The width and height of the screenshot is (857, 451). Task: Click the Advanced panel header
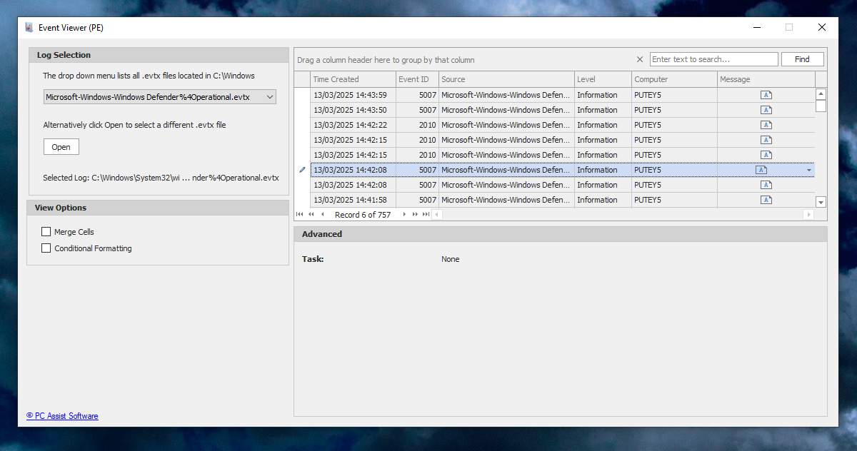(x=561, y=234)
